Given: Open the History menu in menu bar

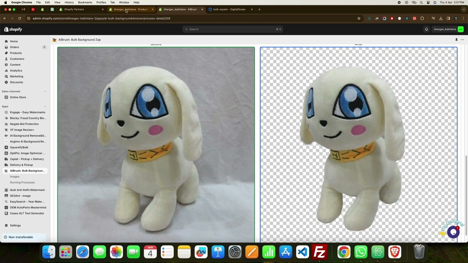Looking at the screenshot, I should point(69,2).
